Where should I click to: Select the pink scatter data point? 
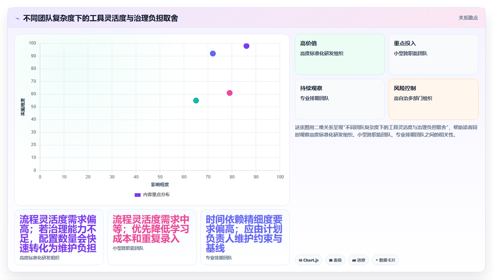[230, 93]
